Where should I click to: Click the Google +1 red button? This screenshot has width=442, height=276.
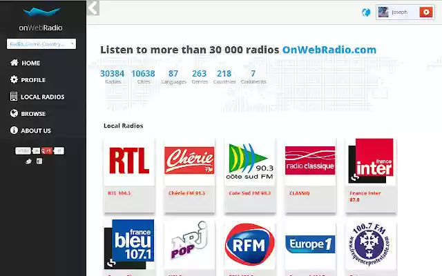tap(47, 151)
